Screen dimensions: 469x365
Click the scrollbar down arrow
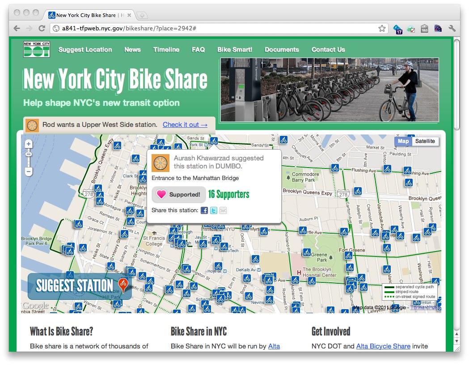click(x=457, y=341)
